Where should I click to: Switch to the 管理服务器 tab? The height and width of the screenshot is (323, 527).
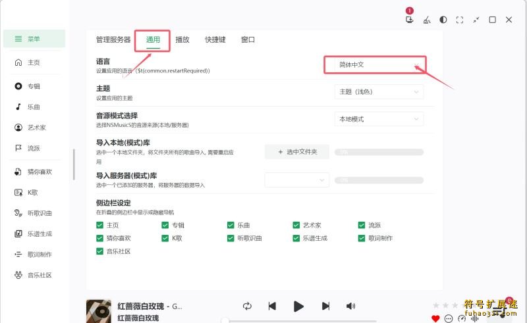point(113,39)
